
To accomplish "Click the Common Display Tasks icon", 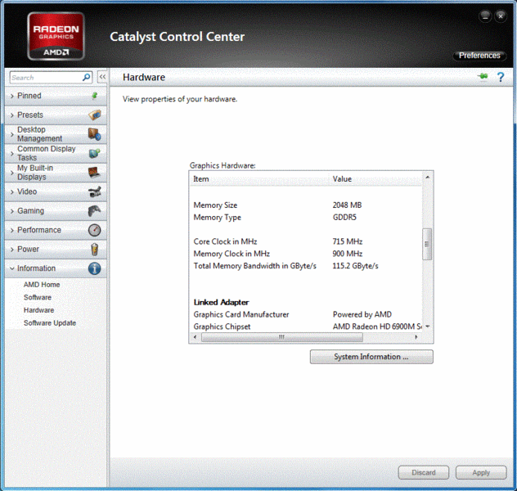I will pos(95,153).
